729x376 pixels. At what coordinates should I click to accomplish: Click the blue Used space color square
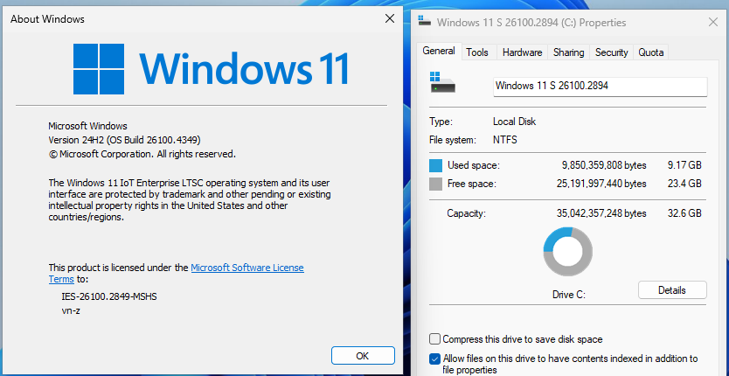point(435,165)
